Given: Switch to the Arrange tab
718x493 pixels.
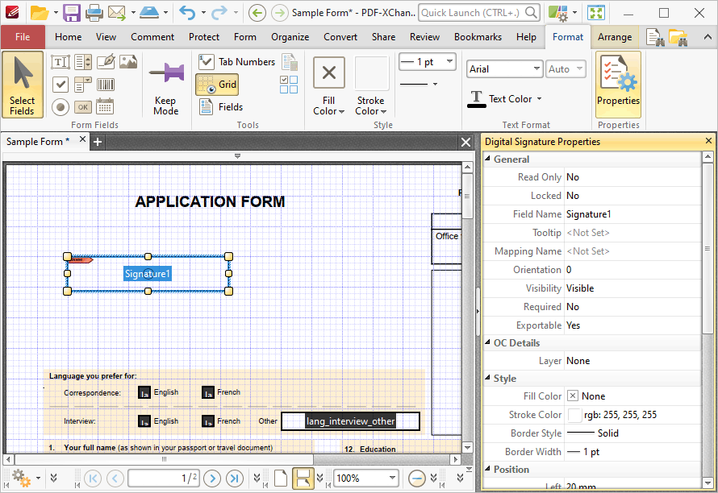Looking at the screenshot, I should [x=615, y=37].
